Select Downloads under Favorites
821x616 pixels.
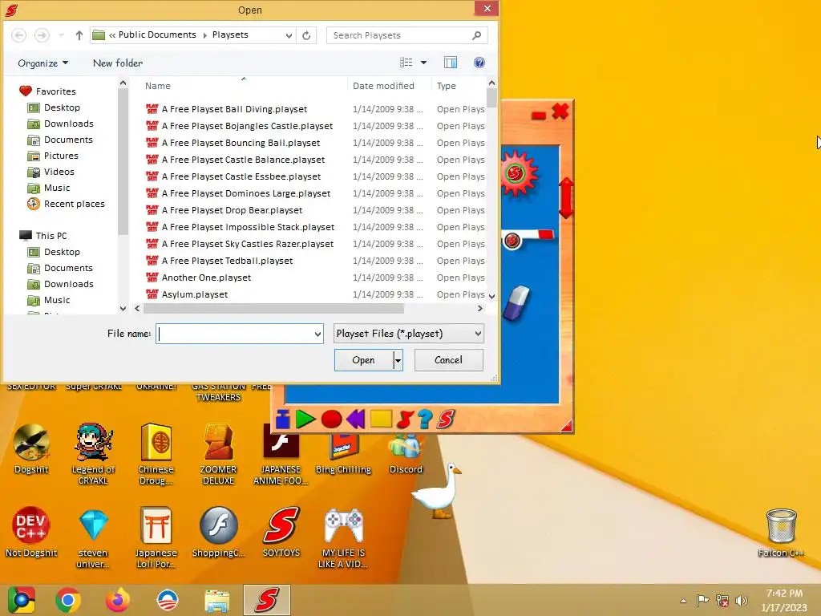pos(69,124)
